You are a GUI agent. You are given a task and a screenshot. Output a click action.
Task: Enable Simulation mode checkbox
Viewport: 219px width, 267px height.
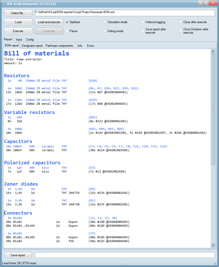105,22
